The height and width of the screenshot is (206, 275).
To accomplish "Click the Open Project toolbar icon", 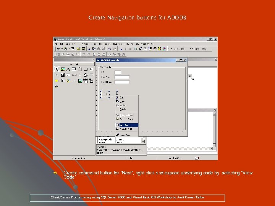I will (78, 49).
